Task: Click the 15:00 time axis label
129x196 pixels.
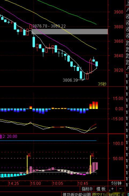Action: 36,183
